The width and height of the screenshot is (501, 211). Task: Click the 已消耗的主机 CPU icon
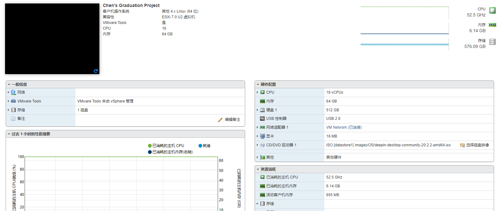[x=262, y=177]
